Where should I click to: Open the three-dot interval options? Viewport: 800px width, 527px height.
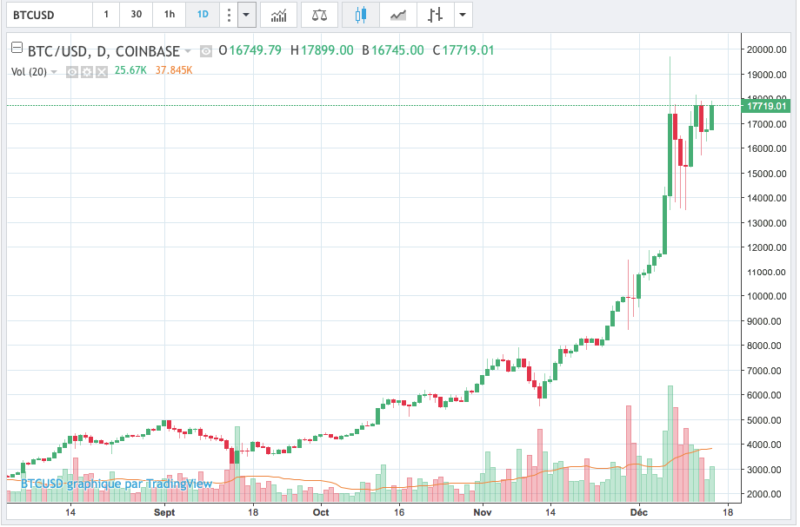[x=229, y=15]
